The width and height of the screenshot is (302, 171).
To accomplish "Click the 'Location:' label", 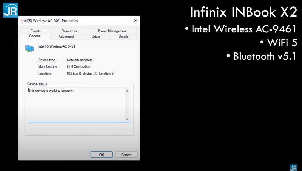I will tap(45, 74).
